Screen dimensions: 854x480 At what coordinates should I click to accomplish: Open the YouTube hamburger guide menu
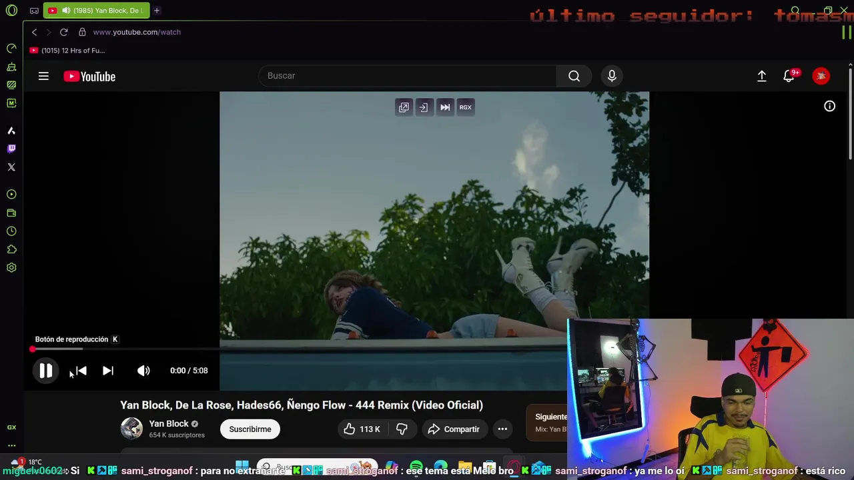[43, 76]
